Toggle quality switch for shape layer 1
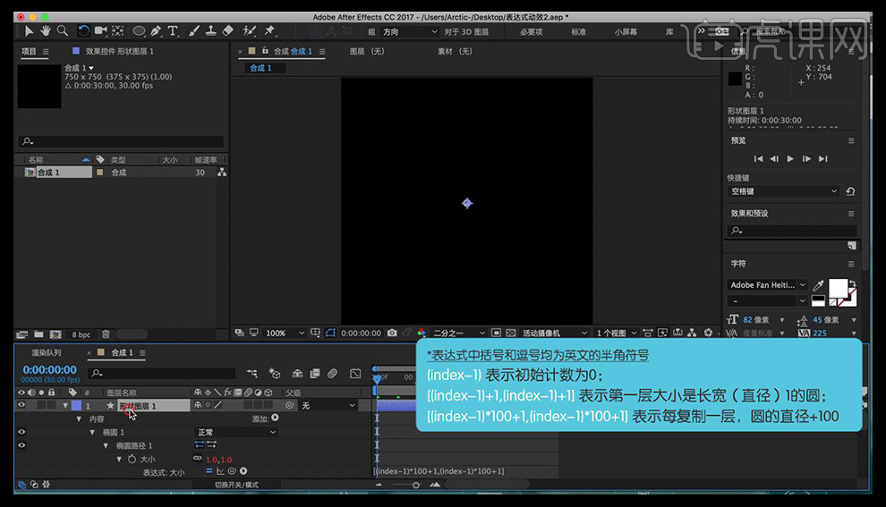 [x=217, y=405]
